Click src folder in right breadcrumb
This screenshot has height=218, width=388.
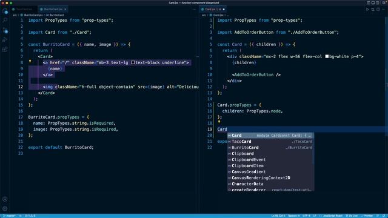coord(204,15)
